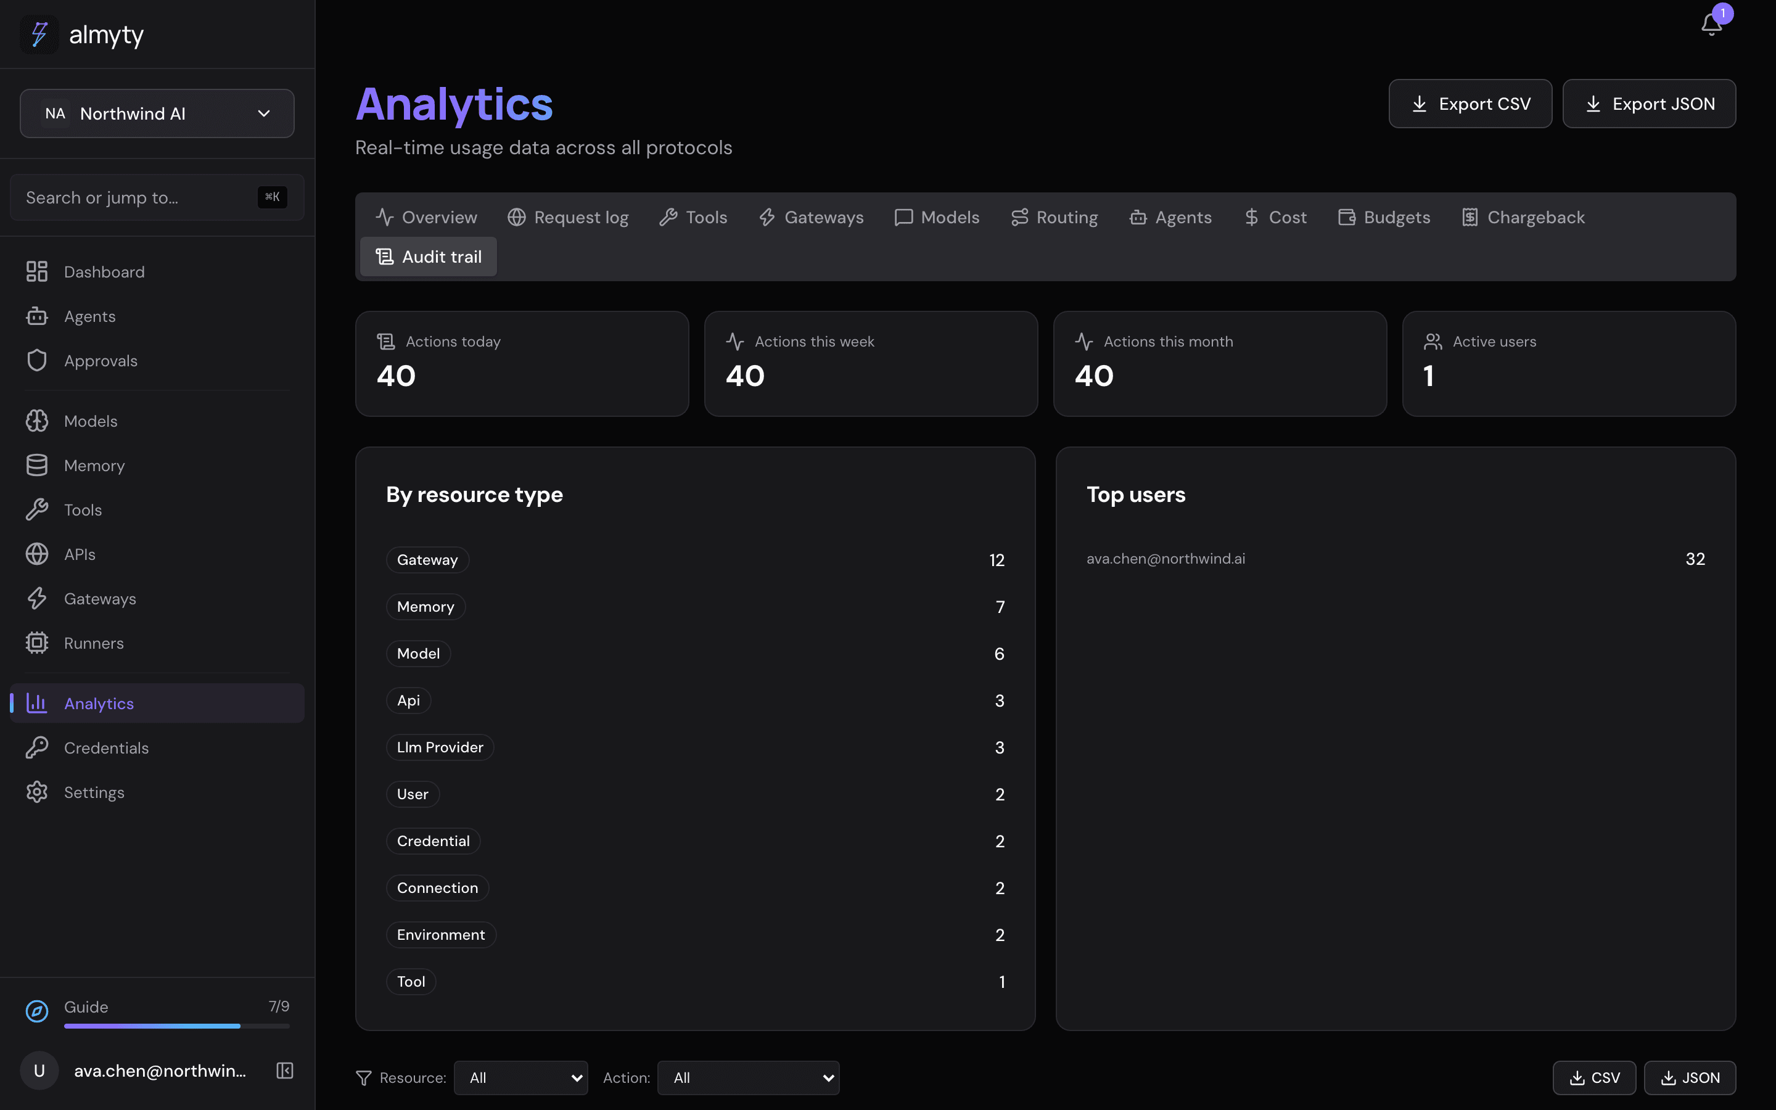Click the Agents robot icon in sidebar
Image resolution: width=1776 pixels, height=1110 pixels.
click(37, 316)
